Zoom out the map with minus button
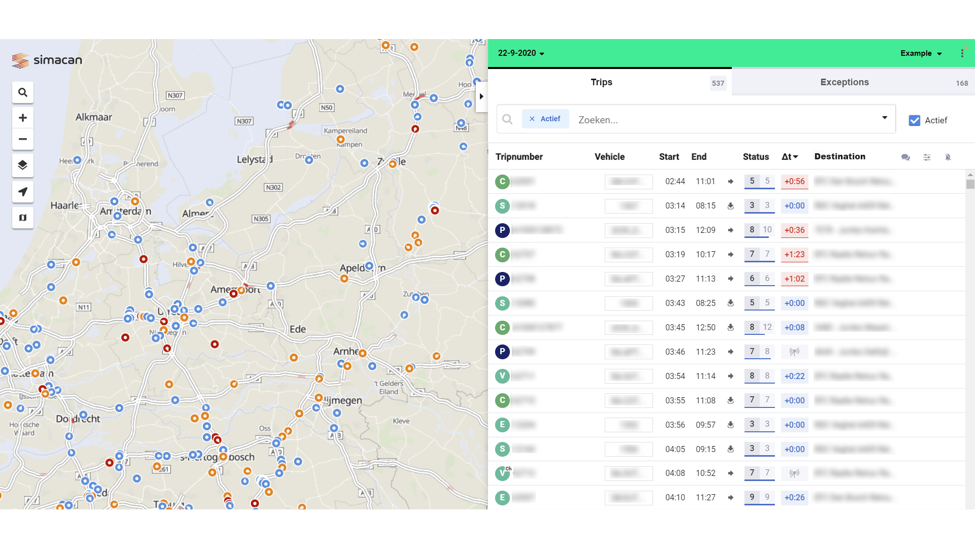975x548 pixels. [22, 139]
